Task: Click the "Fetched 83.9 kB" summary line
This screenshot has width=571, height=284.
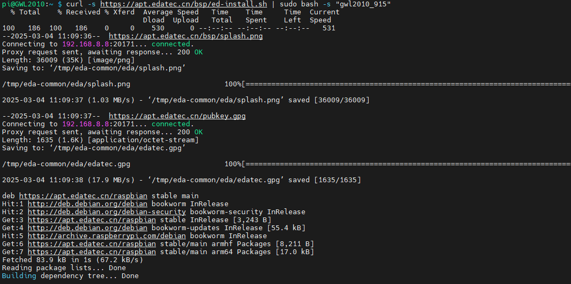Action: click(72, 260)
